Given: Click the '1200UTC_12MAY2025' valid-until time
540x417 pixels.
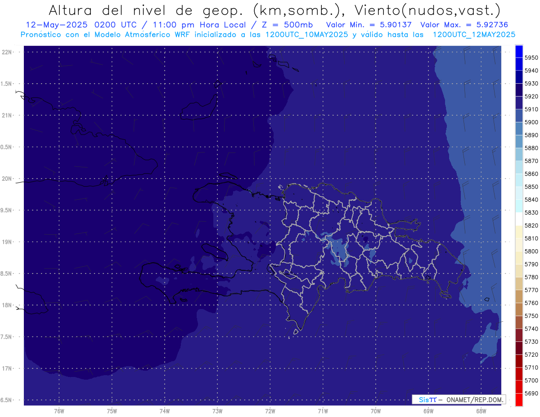Looking at the screenshot, I should click(x=474, y=34).
